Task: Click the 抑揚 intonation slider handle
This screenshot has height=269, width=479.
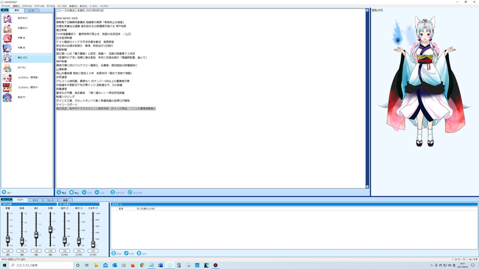Action: click(50, 230)
